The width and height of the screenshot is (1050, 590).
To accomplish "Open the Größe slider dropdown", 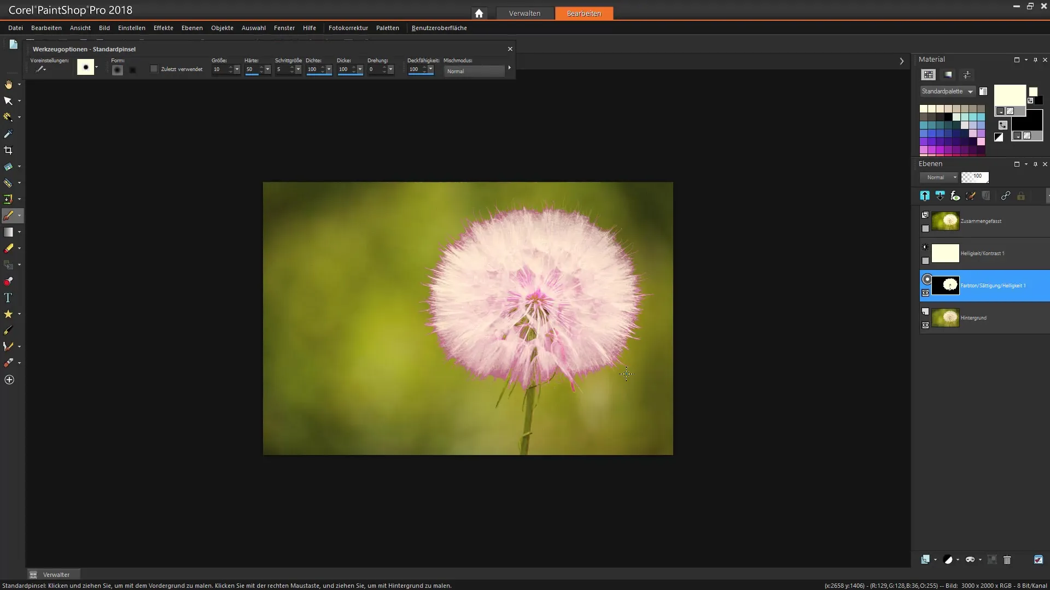I will tap(237, 69).
